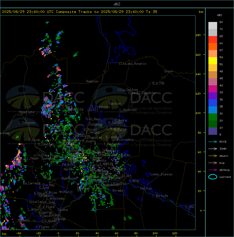The image size is (234, 237).
Task: Click the 5 dBZ dark purple swatch
Action: [x=213, y=131]
